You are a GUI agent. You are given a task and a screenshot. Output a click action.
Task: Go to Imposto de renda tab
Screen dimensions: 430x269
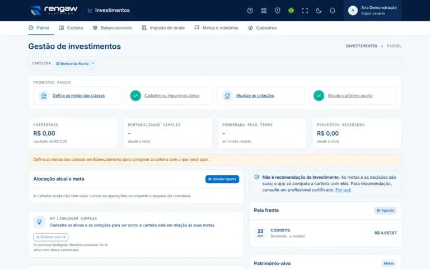[163, 27]
